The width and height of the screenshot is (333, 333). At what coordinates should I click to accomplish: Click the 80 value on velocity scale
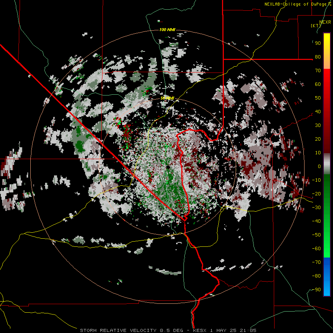click(x=318, y=57)
